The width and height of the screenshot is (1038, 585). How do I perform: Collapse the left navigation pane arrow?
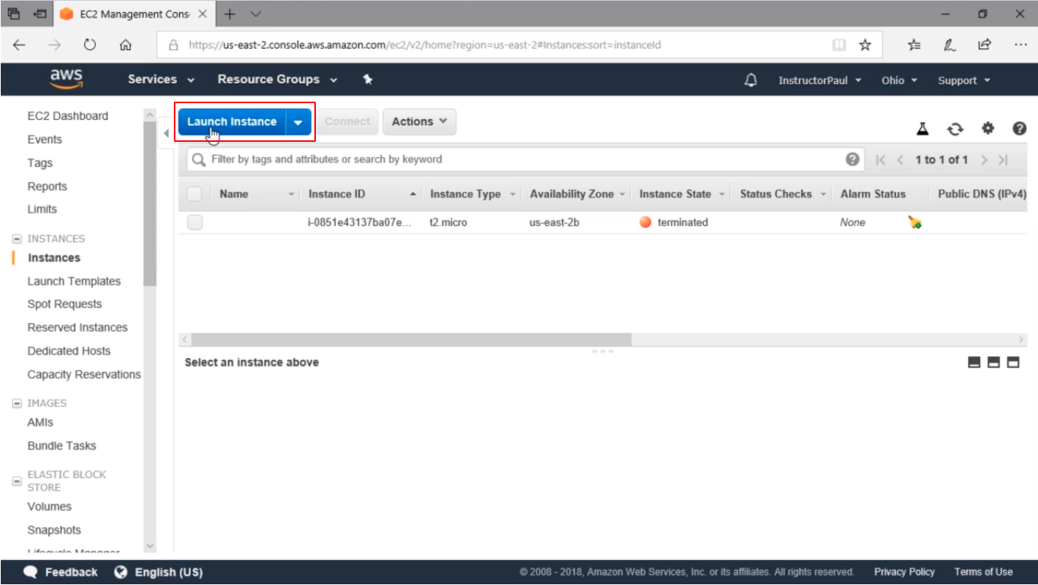166,134
